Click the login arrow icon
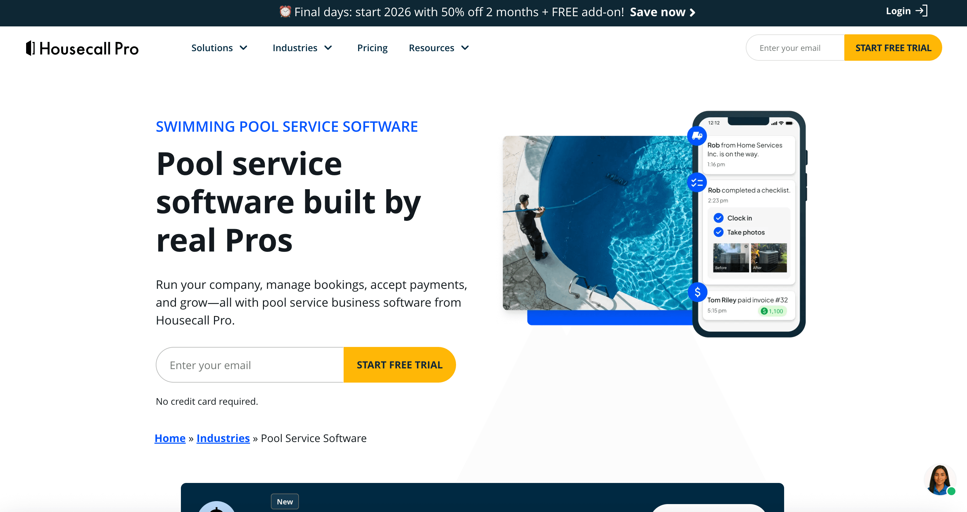 coord(922,11)
